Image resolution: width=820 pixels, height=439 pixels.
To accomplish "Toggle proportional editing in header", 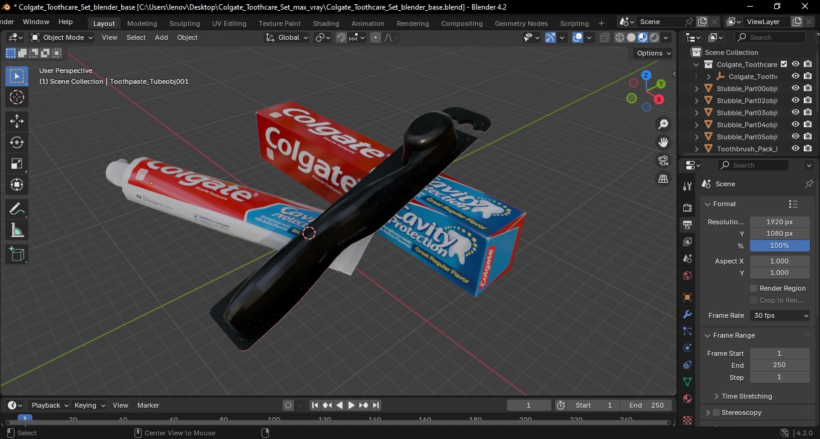I will tap(376, 37).
